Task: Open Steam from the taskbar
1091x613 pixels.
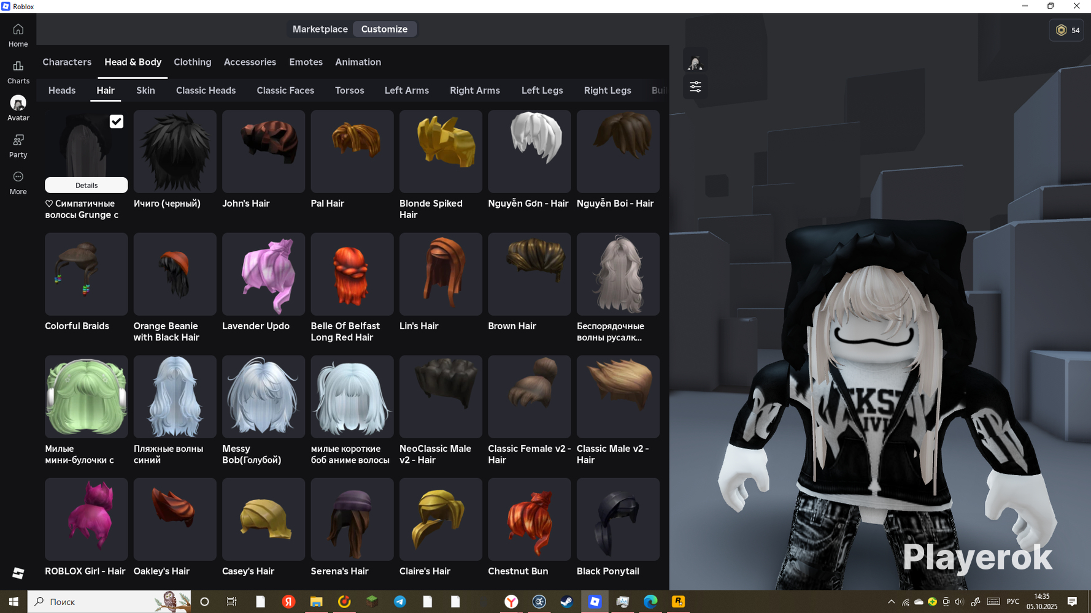Action: [x=566, y=602]
